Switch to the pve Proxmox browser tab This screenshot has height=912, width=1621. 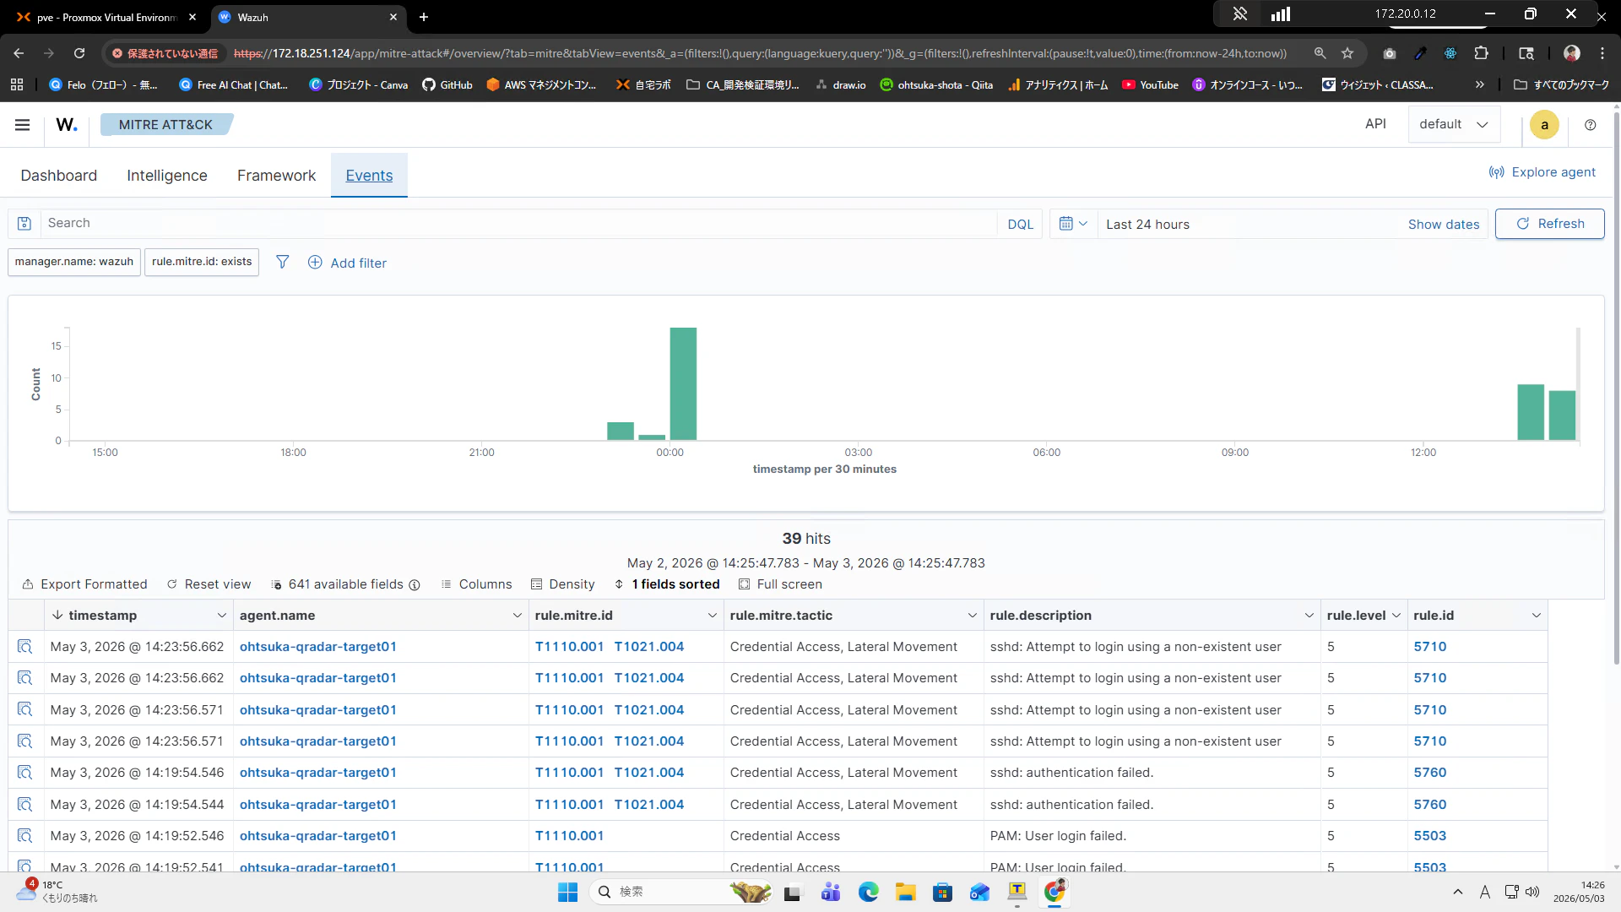point(107,17)
